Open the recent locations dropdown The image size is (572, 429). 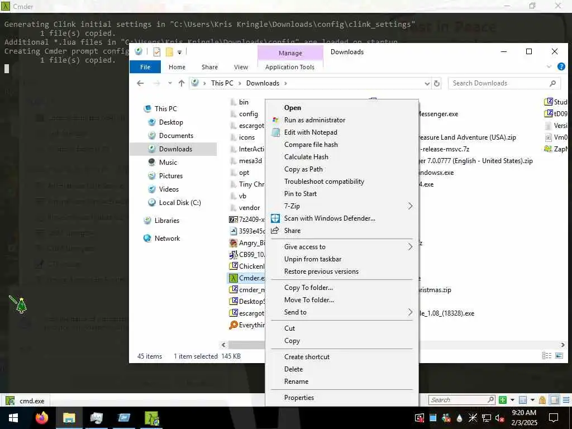click(170, 83)
